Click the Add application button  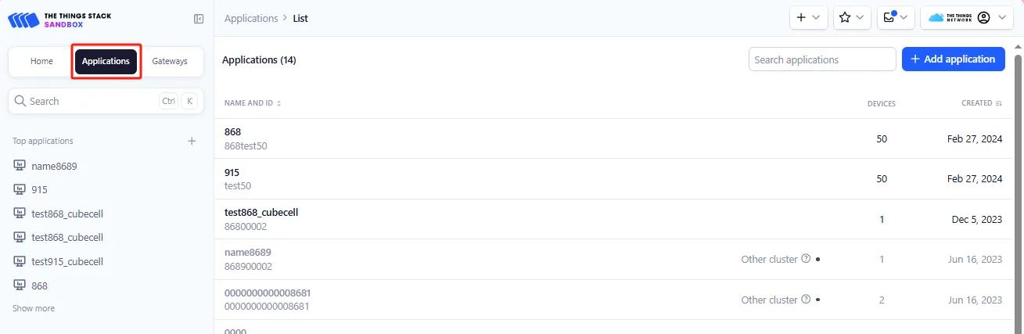click(x=953, y=59)
